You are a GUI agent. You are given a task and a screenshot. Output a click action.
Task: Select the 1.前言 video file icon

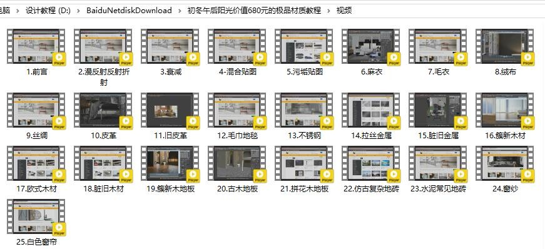tap(36, 46)
